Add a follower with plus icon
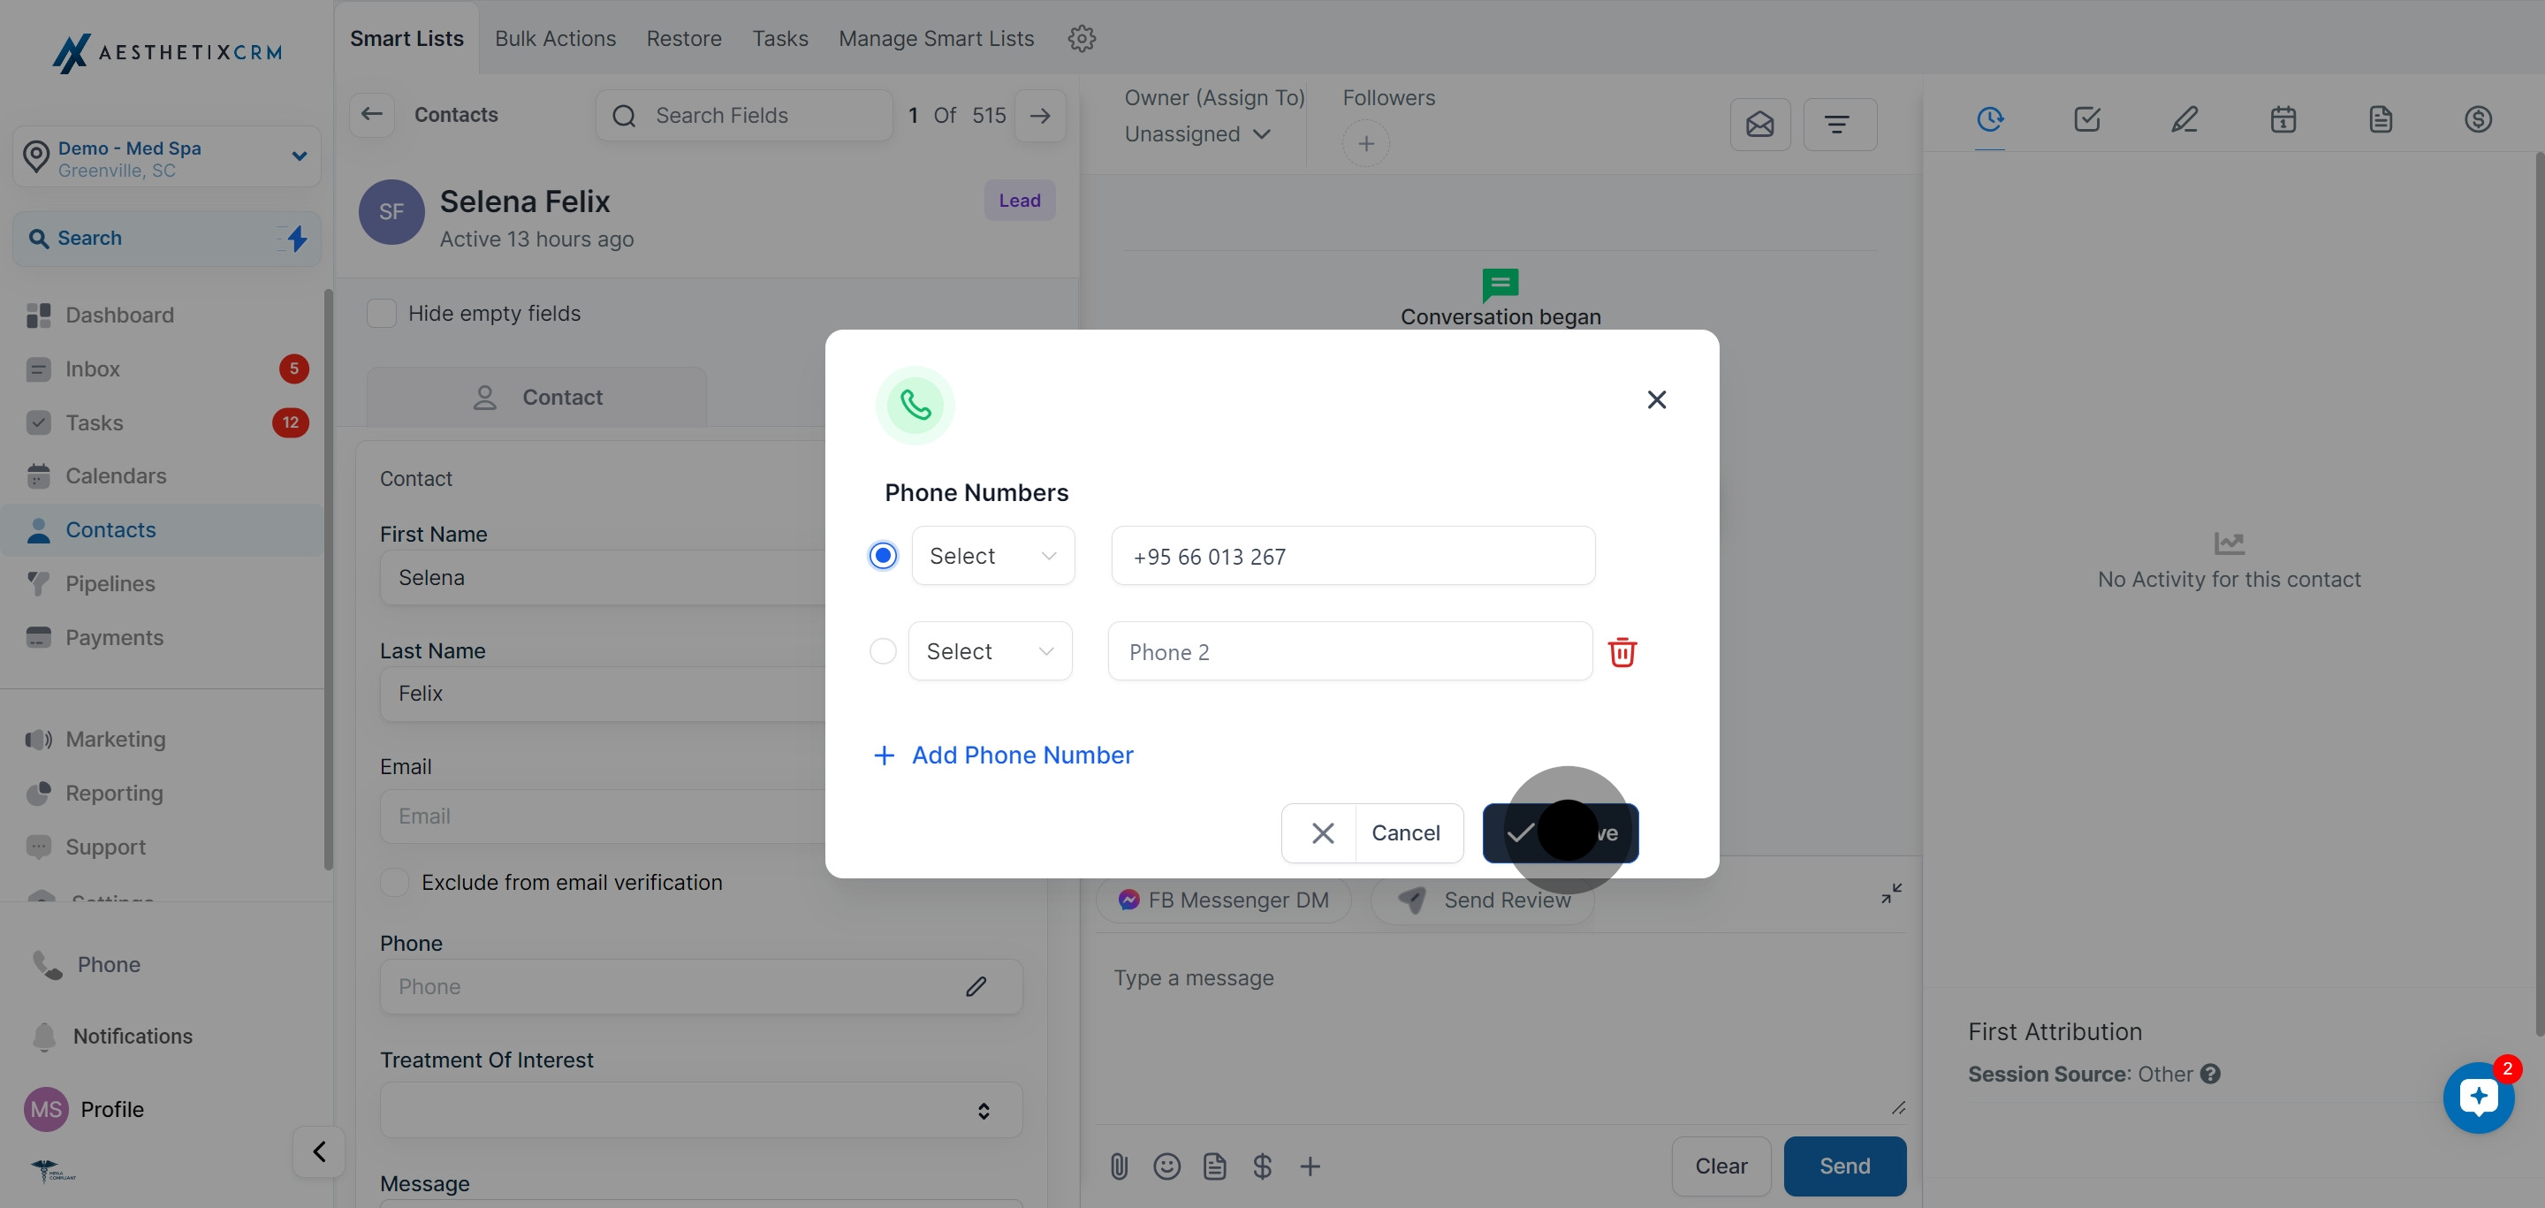The image size is (2545, 1208). (x=1365, y=144)
